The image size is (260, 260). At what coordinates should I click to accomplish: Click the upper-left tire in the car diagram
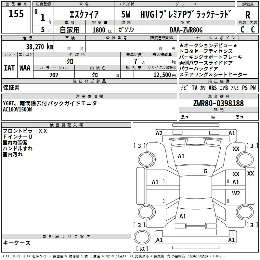[146, 159]
